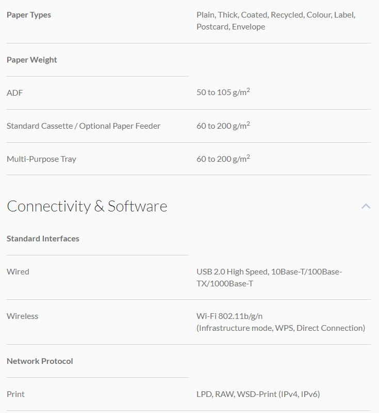Click the Standard Cassette weight value
The height and width of the screenshot is (413, 379).
pyautogui.click(x=223, y=126)
